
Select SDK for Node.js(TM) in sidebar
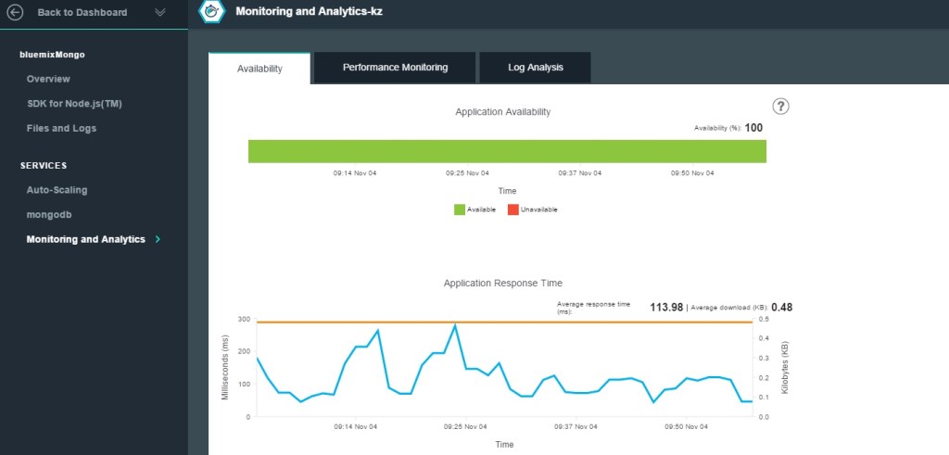tap(74, 104)
